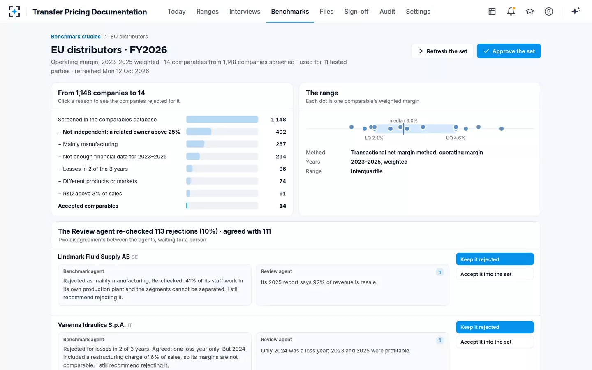592x370 pixels.
Task: Follow the Benchmark studies breadcrumb link
Action: (76, 37)
